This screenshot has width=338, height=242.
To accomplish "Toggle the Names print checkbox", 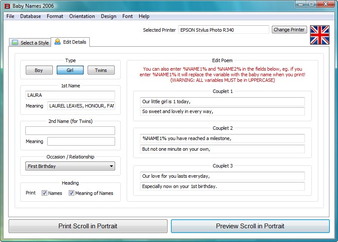I will click(44, 193).
